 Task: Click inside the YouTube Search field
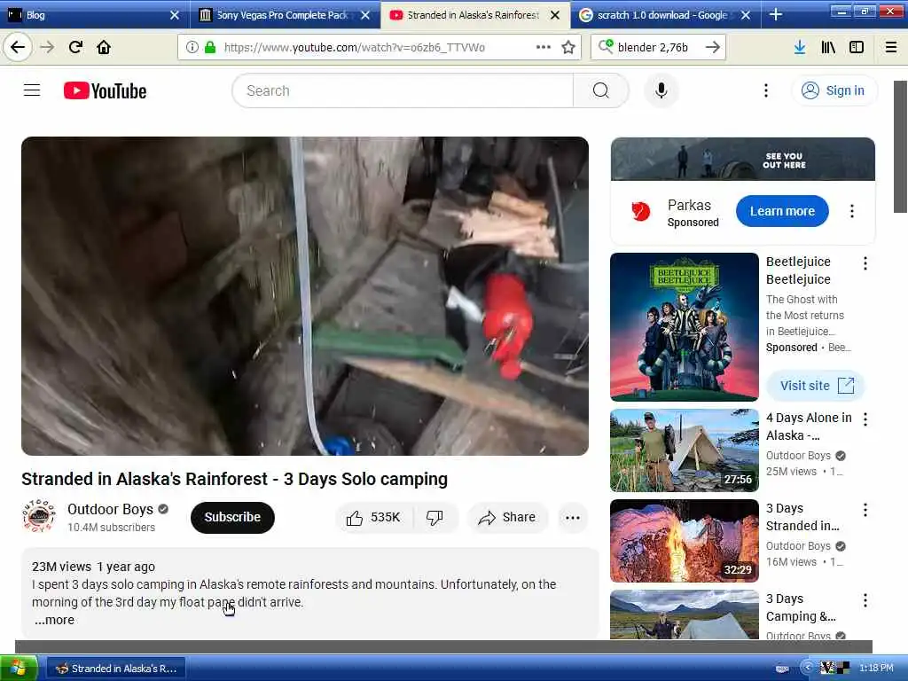(x=403, y=90)
